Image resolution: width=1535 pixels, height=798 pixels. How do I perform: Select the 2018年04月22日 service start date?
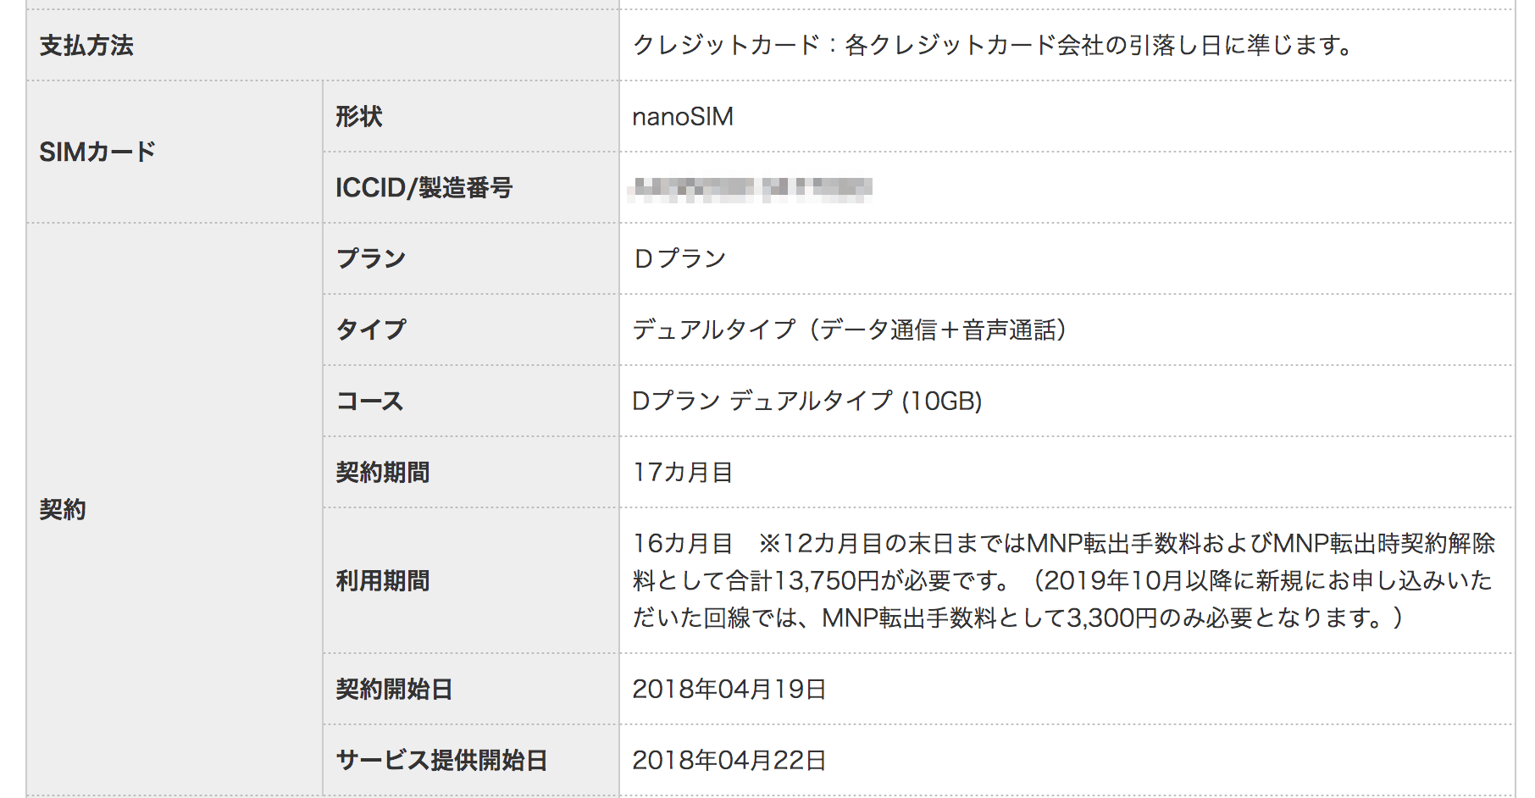click(729, 760)
